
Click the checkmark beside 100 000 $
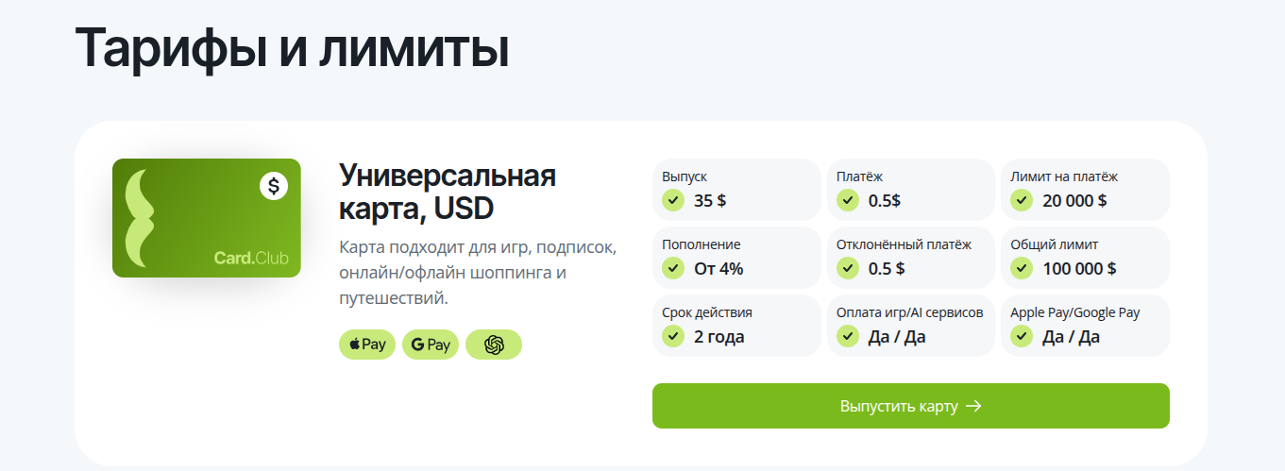coord(1022,268)
